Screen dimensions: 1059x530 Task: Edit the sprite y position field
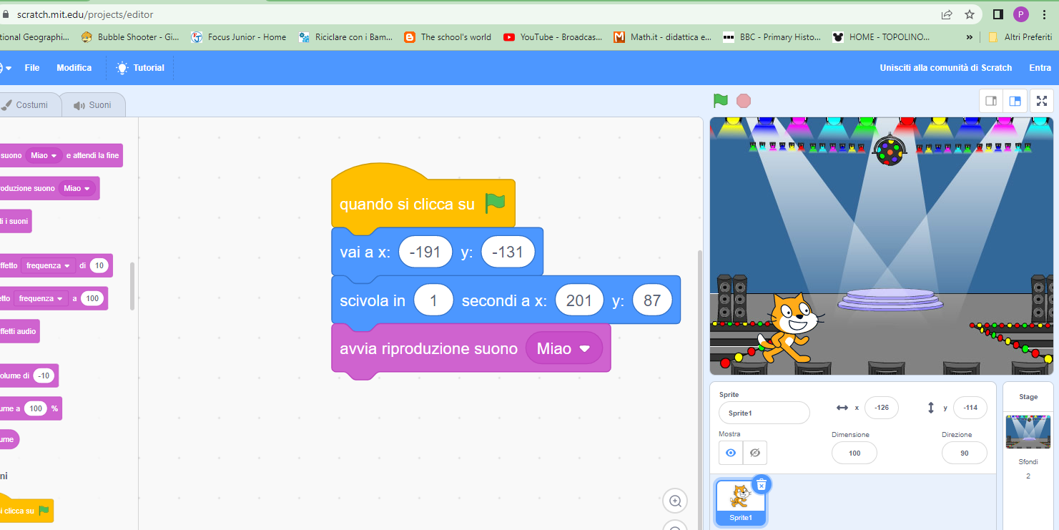pos(970,408)
